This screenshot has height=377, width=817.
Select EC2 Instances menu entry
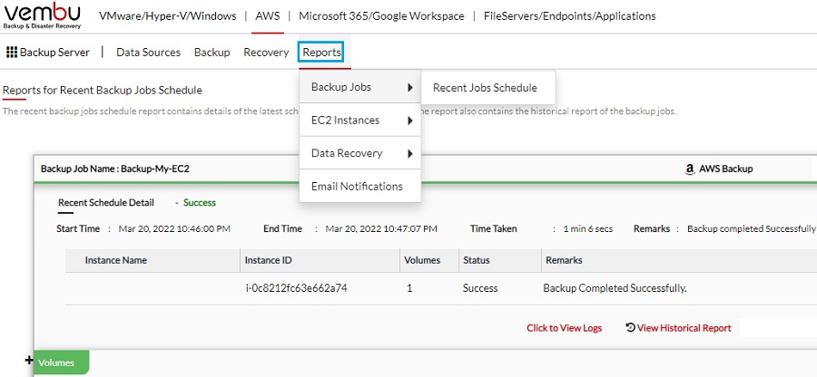[360, 121]
